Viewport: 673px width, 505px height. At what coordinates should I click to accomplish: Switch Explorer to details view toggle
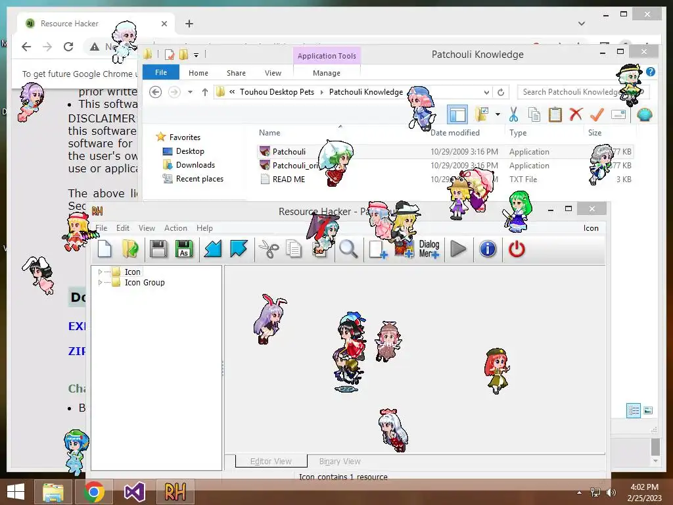(x=634, y=410)
